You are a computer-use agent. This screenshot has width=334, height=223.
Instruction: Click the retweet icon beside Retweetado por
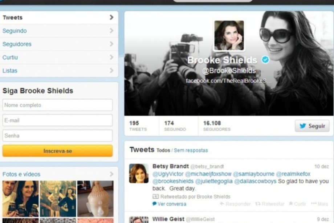[x=155, y=196]
